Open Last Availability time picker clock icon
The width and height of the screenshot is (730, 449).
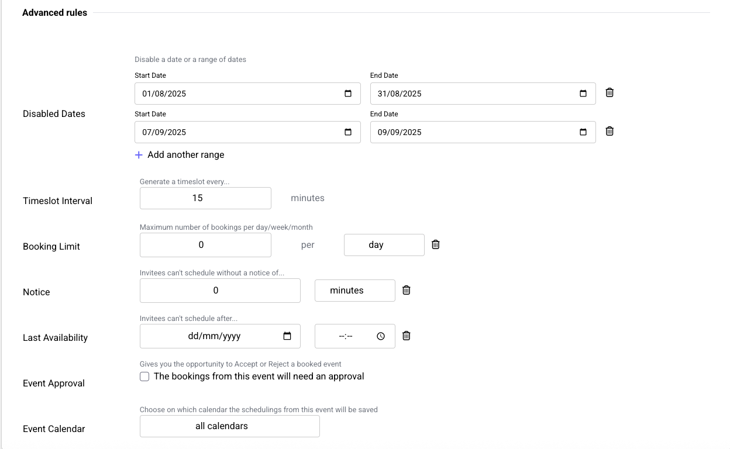(381, 336)
